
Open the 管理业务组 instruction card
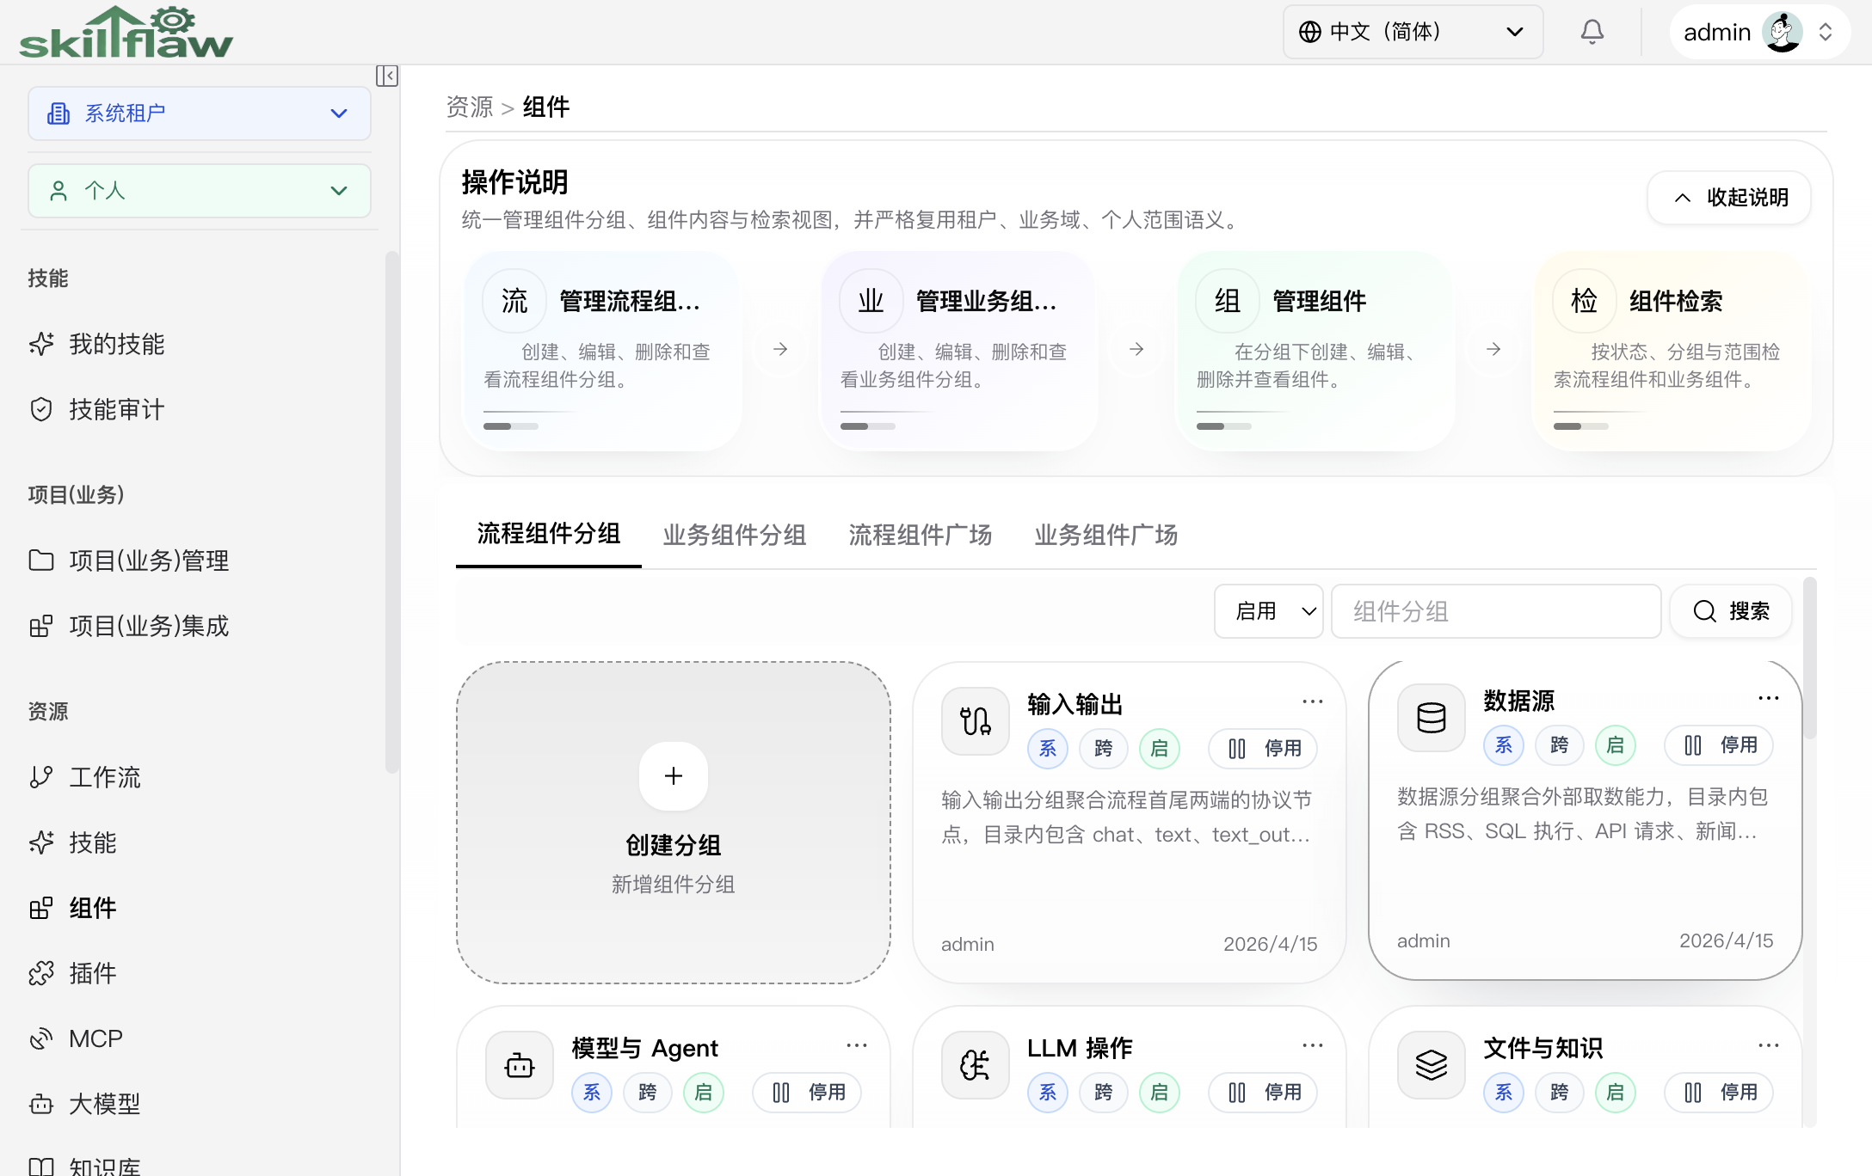[x=958, y=351]
